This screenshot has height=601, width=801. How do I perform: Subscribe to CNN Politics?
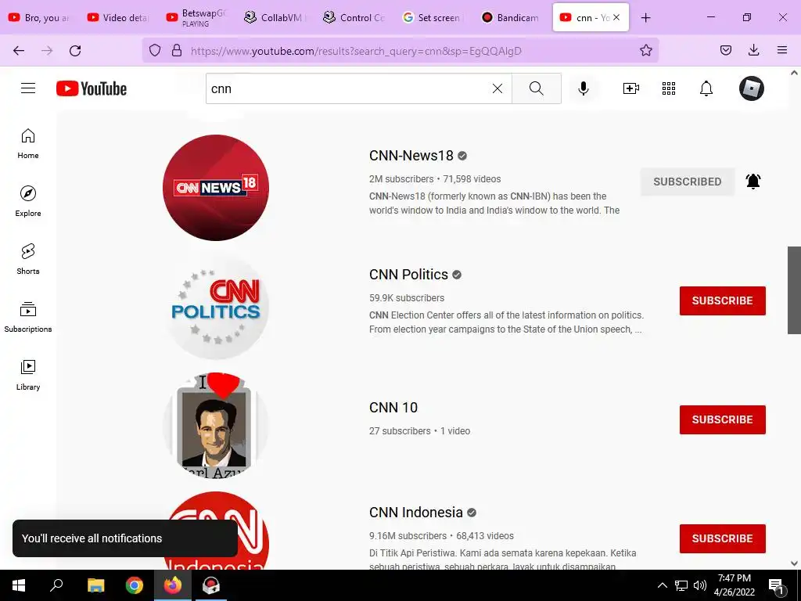click(722, 300)
